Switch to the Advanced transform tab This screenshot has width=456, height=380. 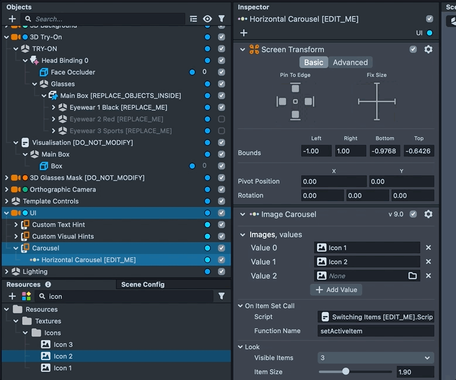pos(350,62)
